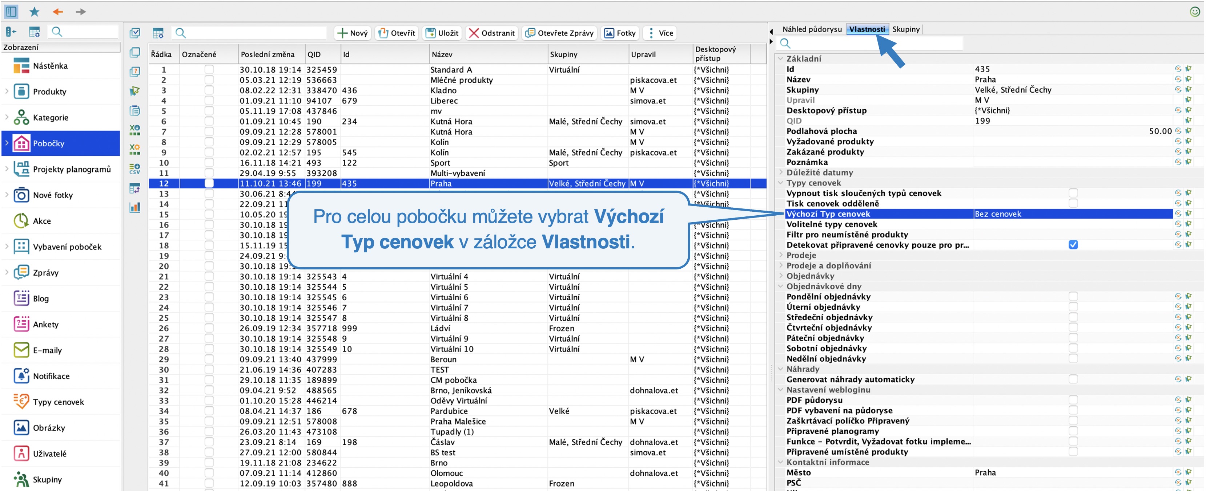Toggle the sidebar panel icon in top bar
The height and width of the screenshot is (496, 1206).
coord(11,11)
